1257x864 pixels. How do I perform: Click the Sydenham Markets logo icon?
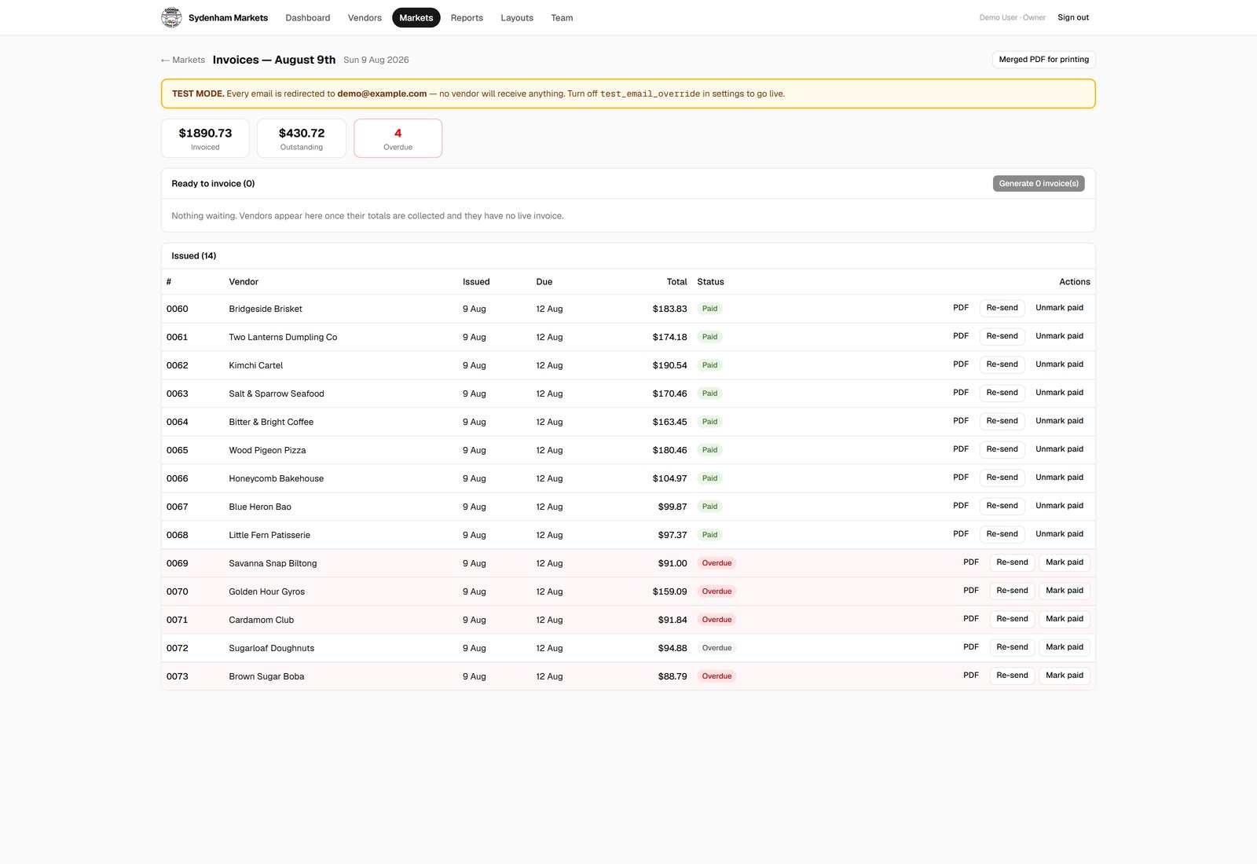click(x=171, y=17)
